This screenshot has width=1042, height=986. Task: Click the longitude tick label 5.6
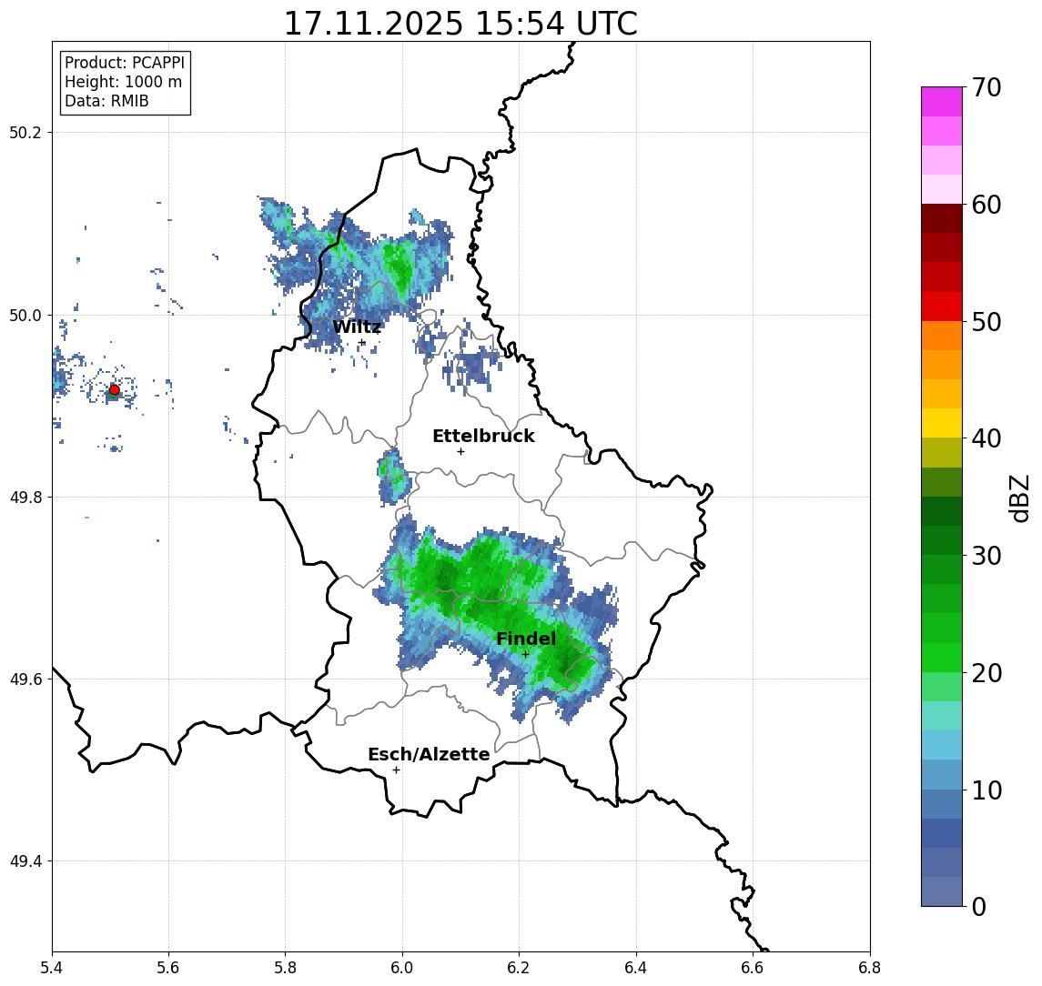[x=168, y=967]
